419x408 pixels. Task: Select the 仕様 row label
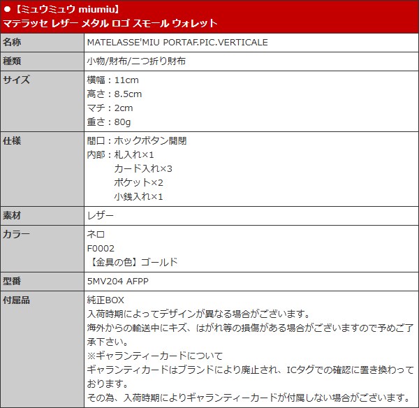(12, 141)
